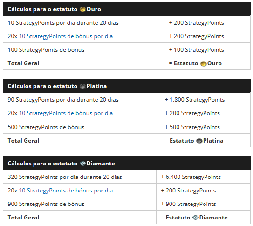Click 'Total Geral' in the Ouro table
Viewport: 253px width, 226px height.
coord(24,63)
